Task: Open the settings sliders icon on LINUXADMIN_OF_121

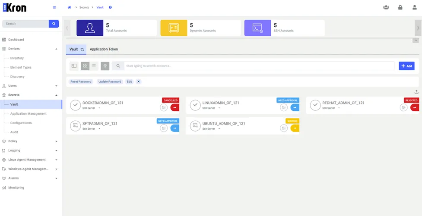Action: click(x=284, y=107)
